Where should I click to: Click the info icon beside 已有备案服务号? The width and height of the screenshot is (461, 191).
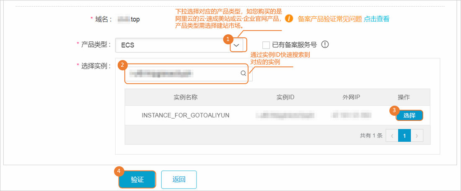coord(325,44)
